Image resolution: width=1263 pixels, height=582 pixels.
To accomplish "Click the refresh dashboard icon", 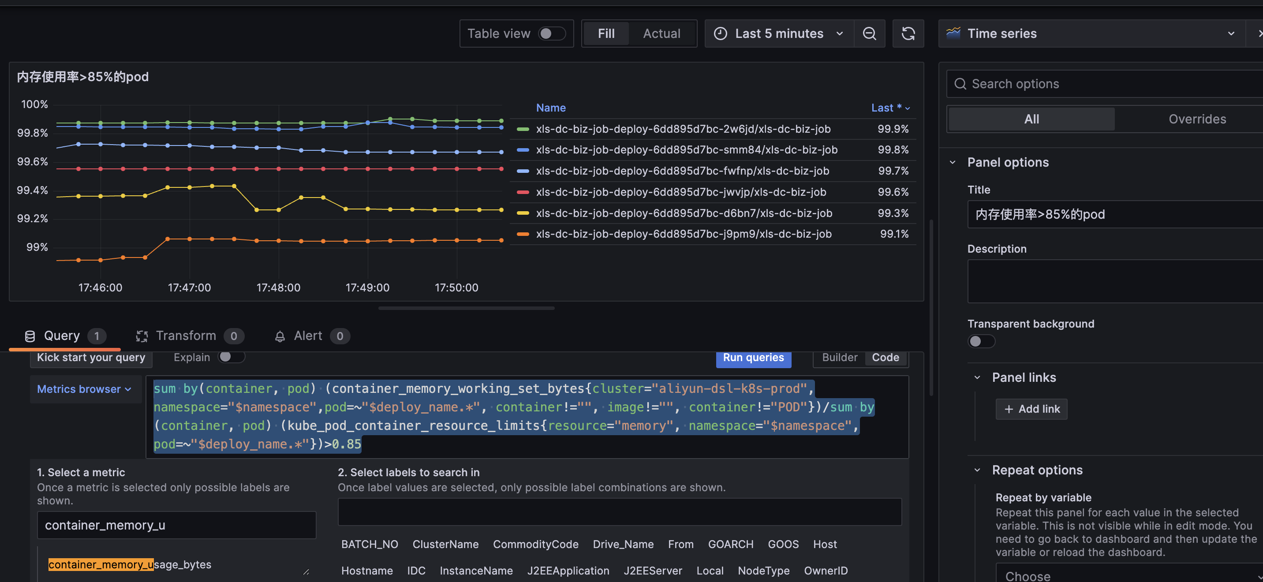I will point(908,34).
